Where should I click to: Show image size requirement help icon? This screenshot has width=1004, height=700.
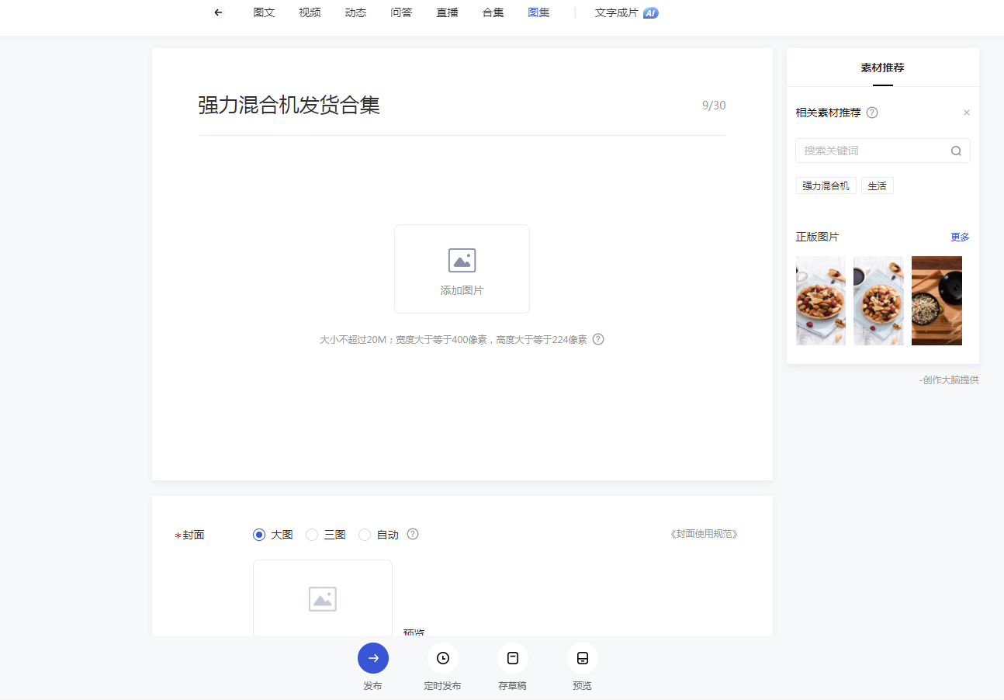(x=598, y=339)
